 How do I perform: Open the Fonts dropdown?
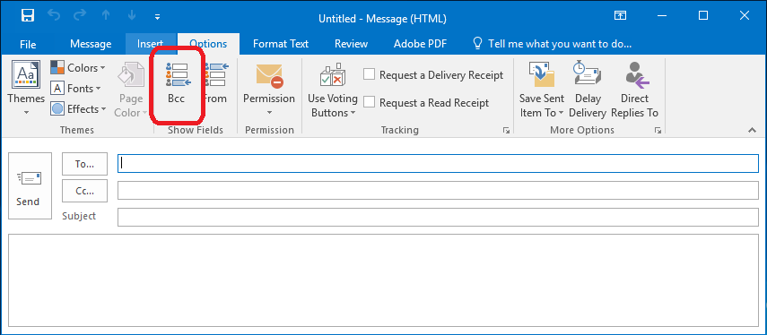click(76, 89)
